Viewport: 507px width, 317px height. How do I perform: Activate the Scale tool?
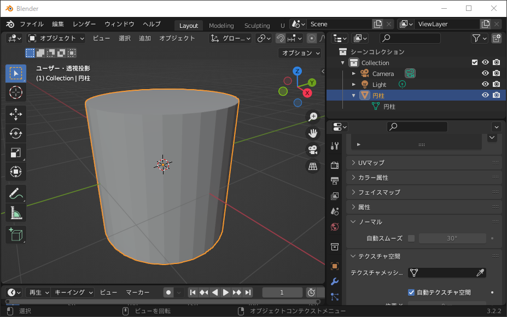[15, 152]
